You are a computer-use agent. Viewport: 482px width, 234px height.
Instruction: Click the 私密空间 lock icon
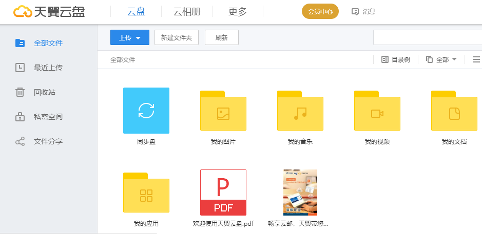pyautogui.click(x=20, y=117)
